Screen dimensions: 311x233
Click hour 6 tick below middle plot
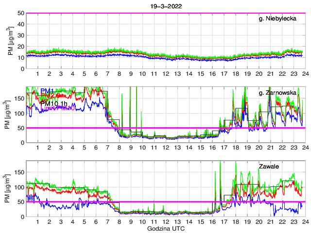96,148
